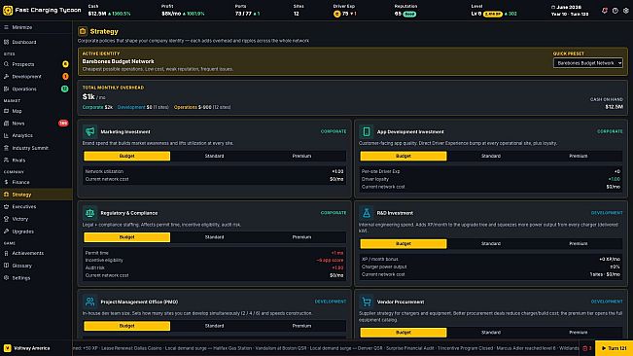633x356 pixels.
Task: Open the help icon in top bar
Action: tap(615, 11)
